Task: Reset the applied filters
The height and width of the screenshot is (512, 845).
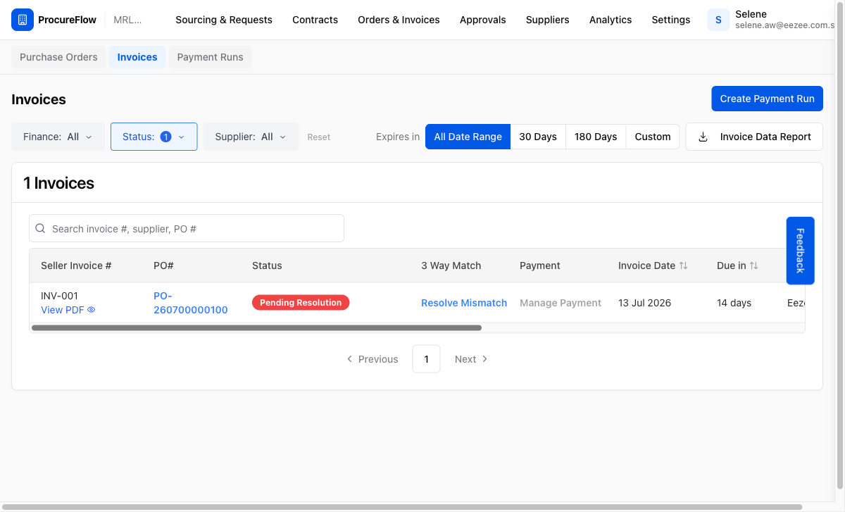Action: tap(318, 137)
